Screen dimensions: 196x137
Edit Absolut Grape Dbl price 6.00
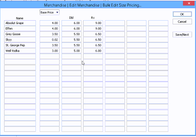click(71, 23)
